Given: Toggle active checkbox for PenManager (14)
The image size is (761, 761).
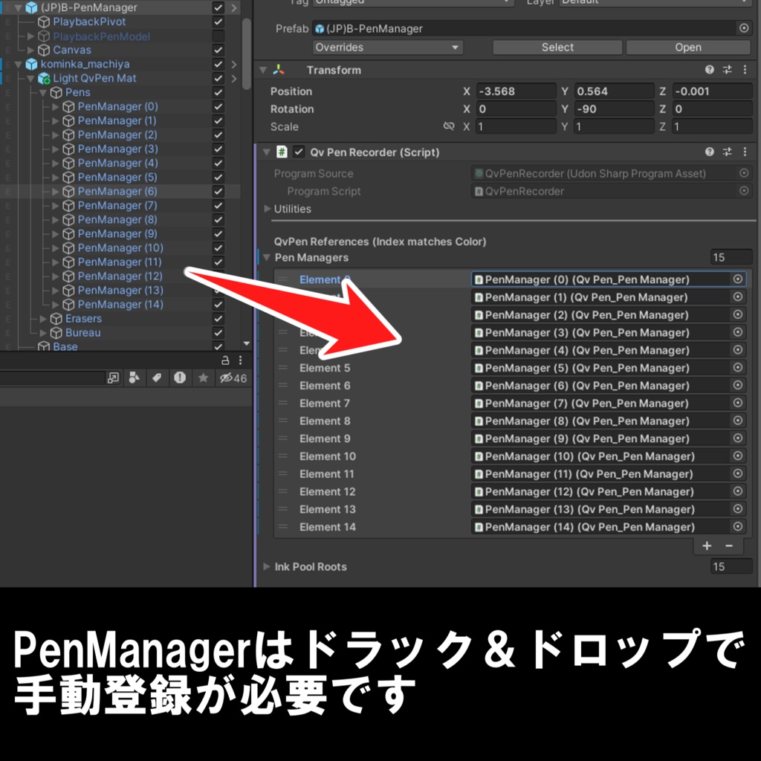Looking at the screenshot, I should tap(218, 304).
